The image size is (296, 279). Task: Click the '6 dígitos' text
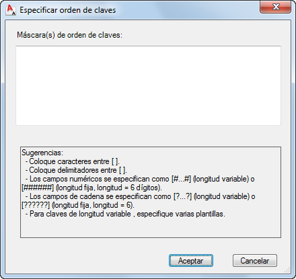(145, 188)
